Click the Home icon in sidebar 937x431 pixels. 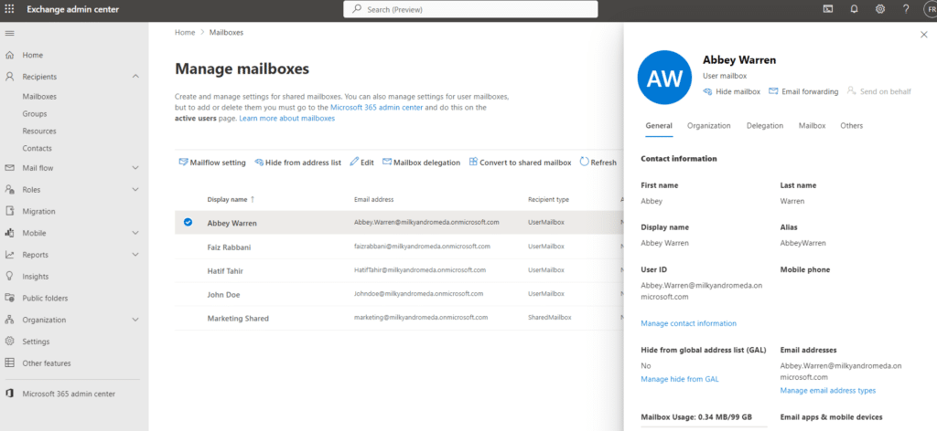point(9,55)
